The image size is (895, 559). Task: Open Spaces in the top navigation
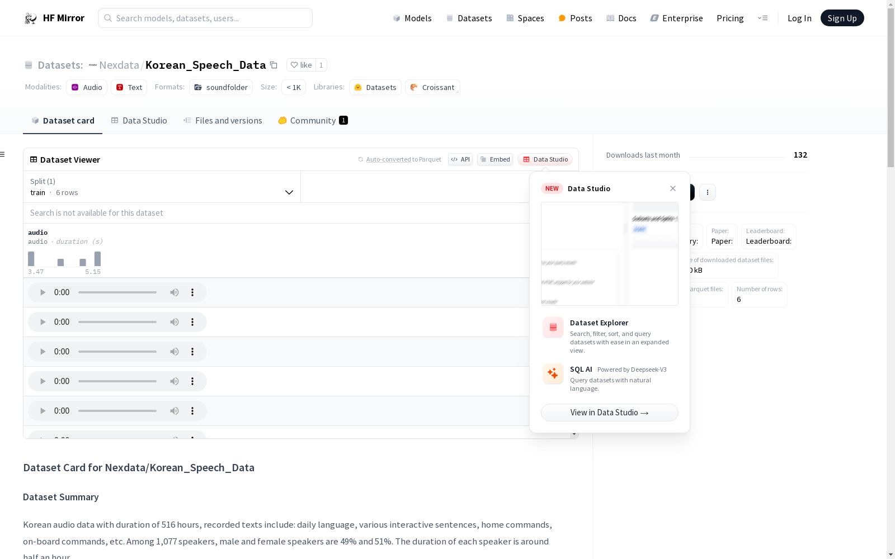pyautogui.click(x=525, y=18)
